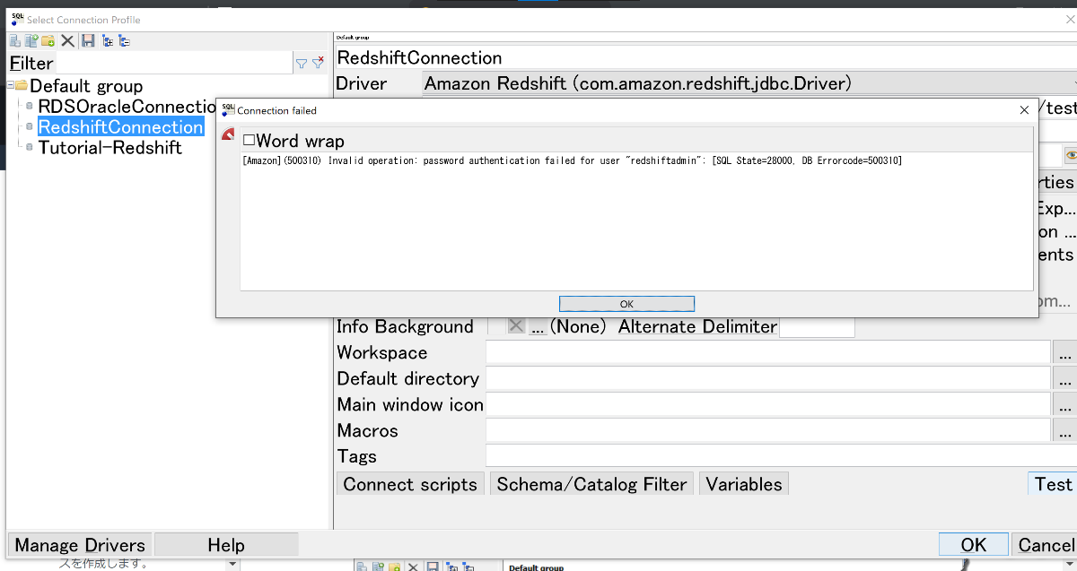Open Info Background color chooser button
The image size is (1077, 571).
(538, 327)
